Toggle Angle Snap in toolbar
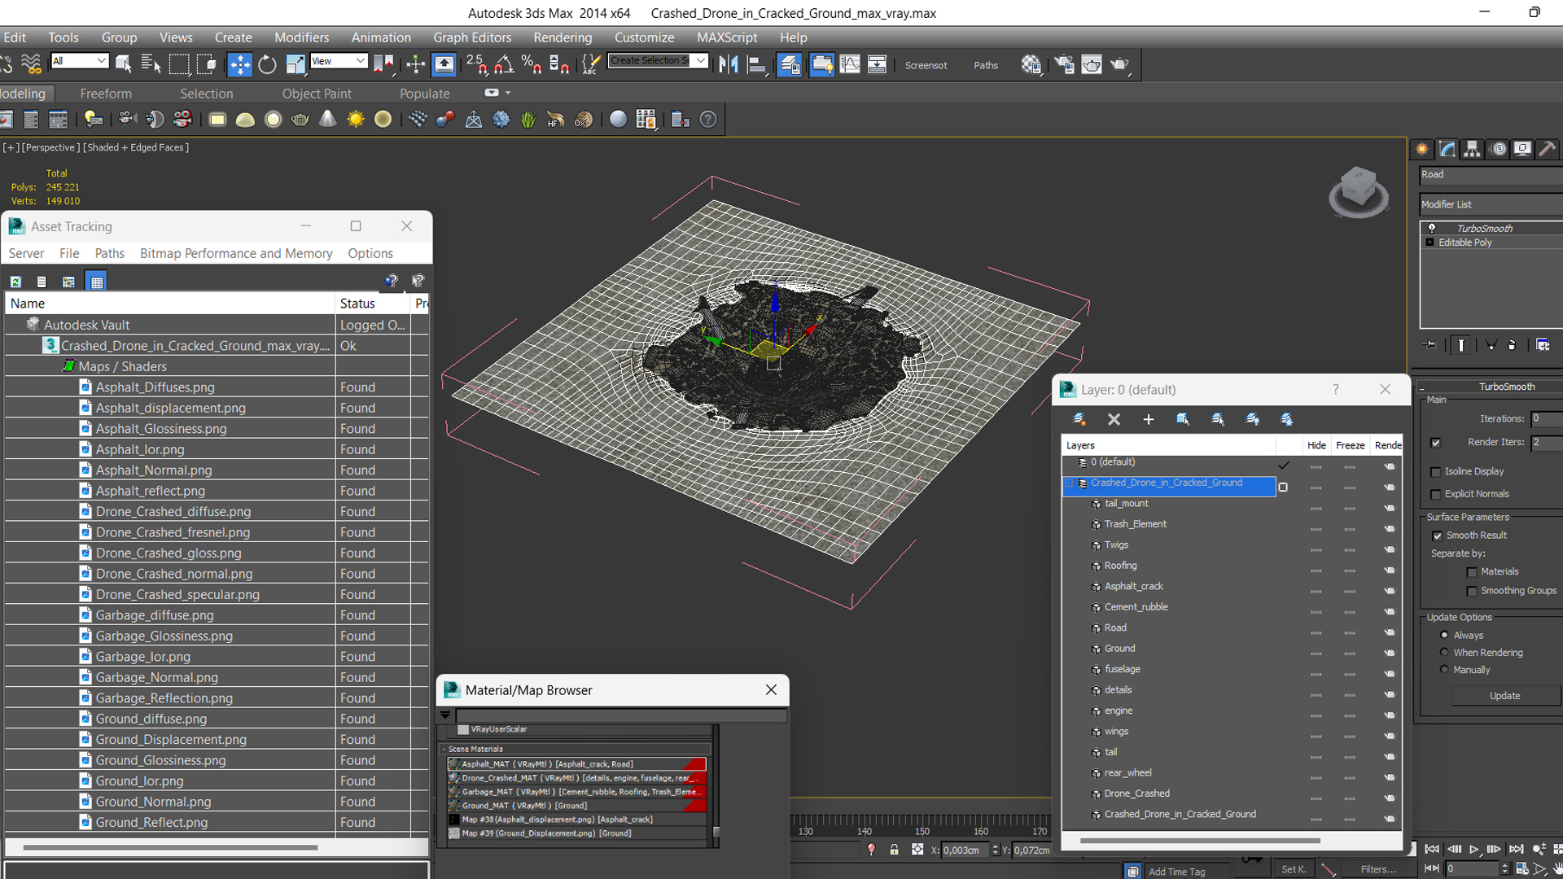This screenshot has width=1563, height=879. point(504,64)
